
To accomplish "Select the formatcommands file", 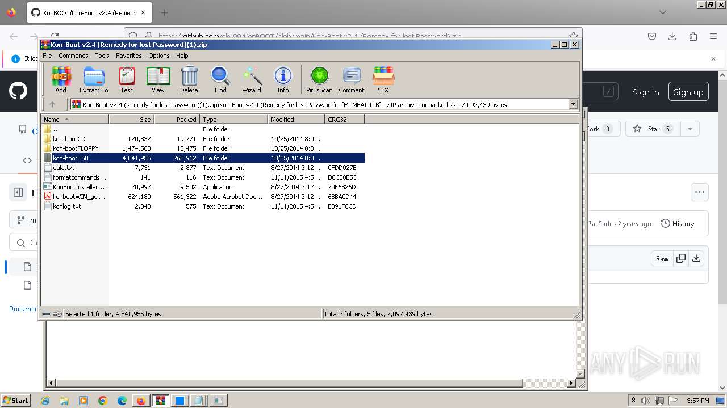I will [x=203, y=177].
